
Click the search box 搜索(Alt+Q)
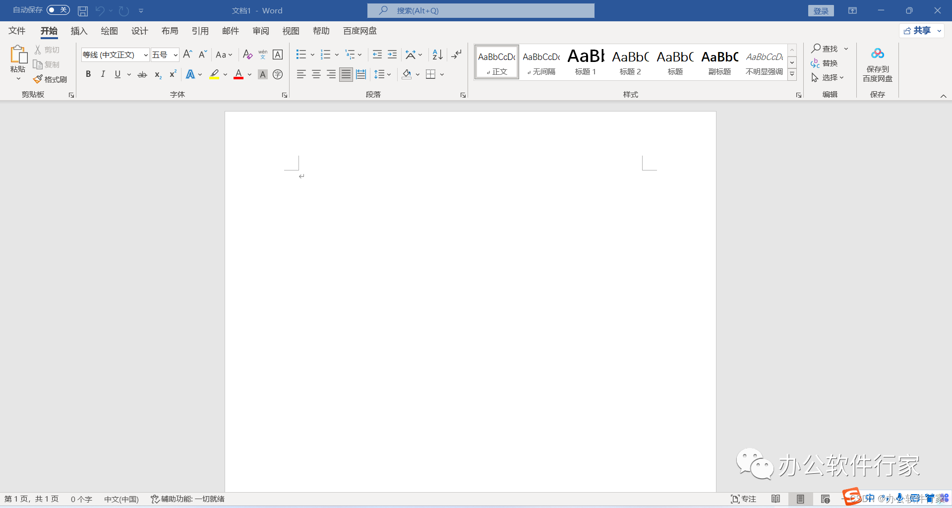pyautogui.click(x=480, y=10)
